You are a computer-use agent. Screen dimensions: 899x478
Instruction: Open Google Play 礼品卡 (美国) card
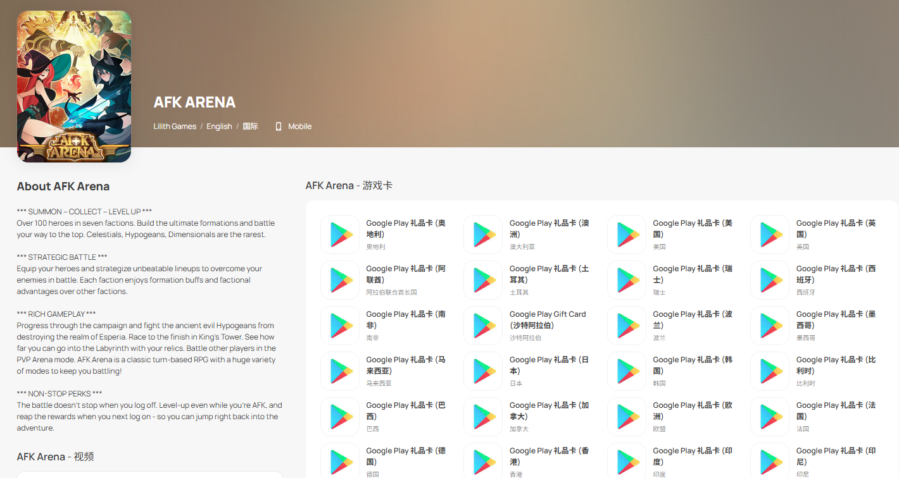coord(693,228)
